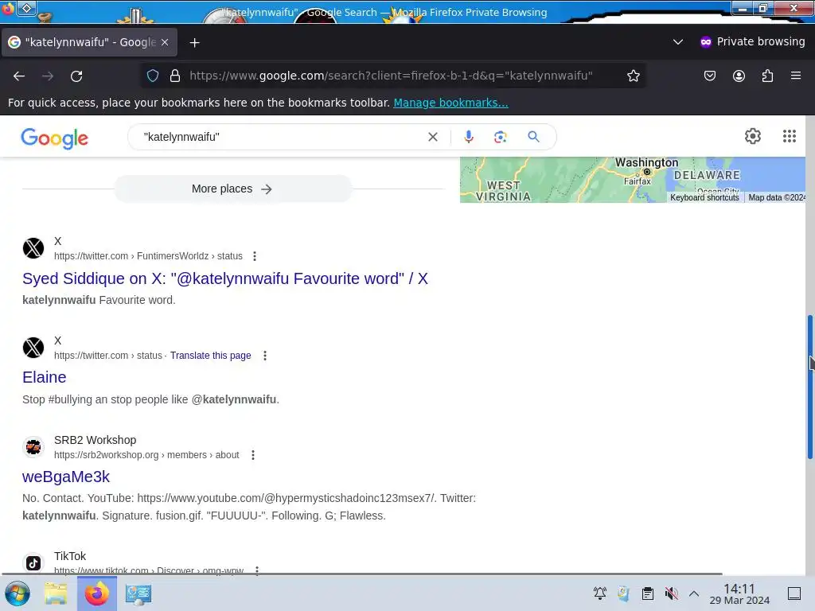Open the extensions puzzle icon
Screen dimensions: 815x611
click(x=767, y=76)
